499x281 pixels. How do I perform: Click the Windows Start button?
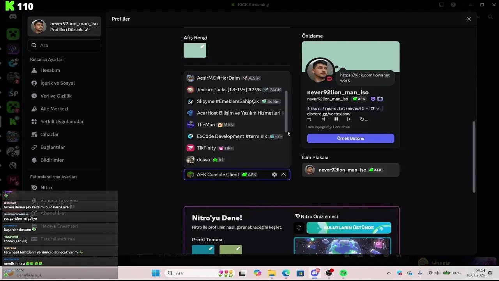coord(156,273)
